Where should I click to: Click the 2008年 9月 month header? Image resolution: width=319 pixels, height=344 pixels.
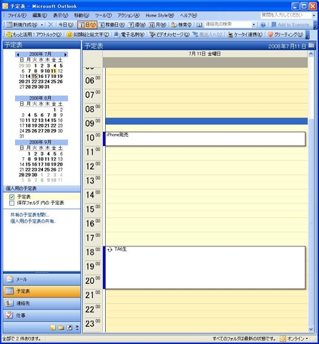40,142
